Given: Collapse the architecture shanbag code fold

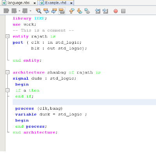Looking at the screenshot, I should click(8, 72).
